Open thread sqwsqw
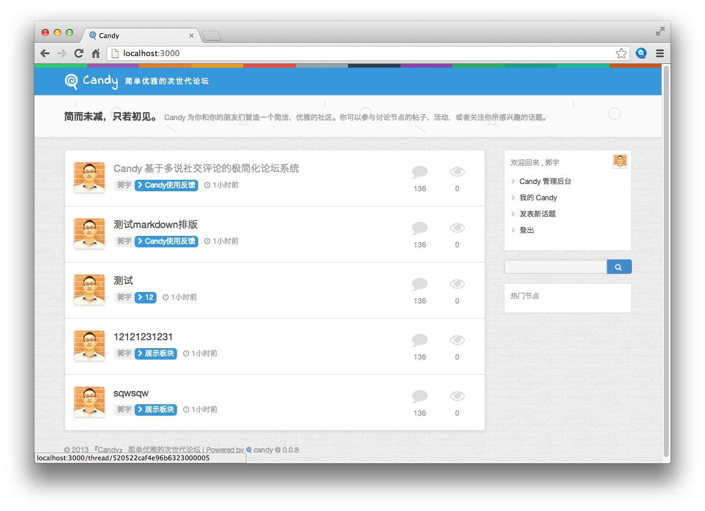705x511 pixels. coord(131,393)
